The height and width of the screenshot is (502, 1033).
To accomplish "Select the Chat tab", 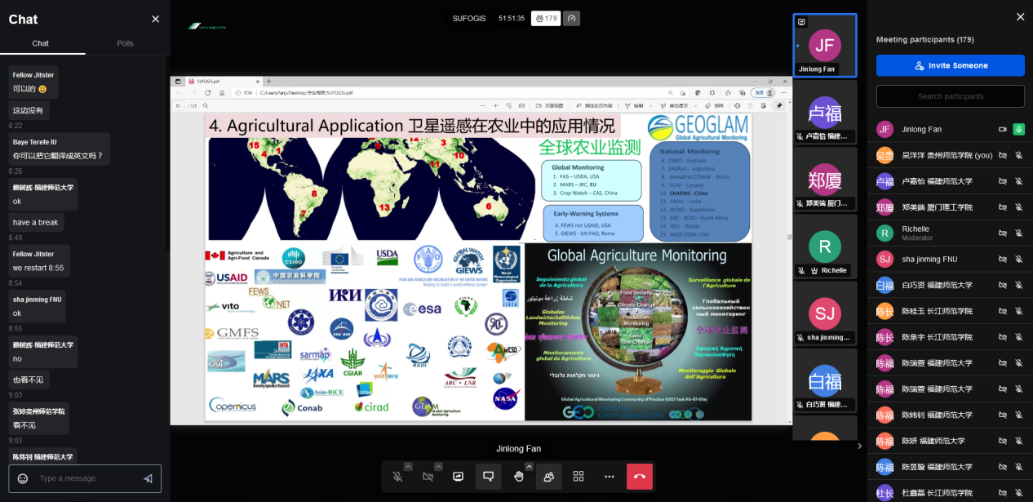I will click(41, 43).
